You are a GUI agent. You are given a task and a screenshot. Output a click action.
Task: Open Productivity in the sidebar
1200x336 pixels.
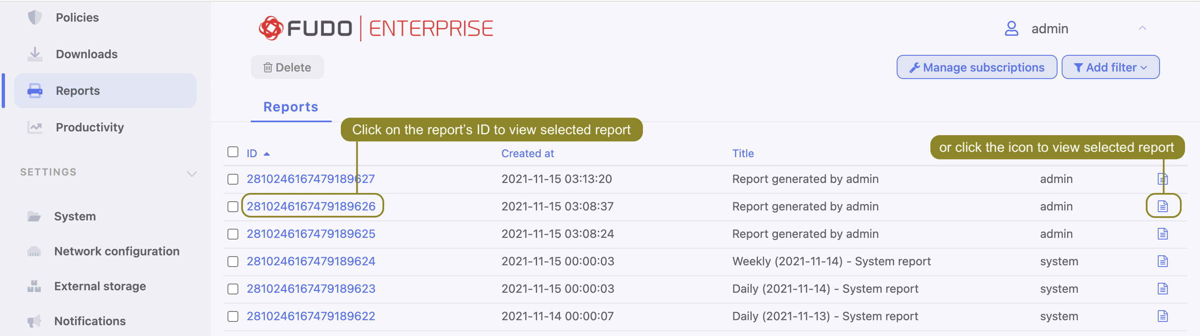click(90, 127)
